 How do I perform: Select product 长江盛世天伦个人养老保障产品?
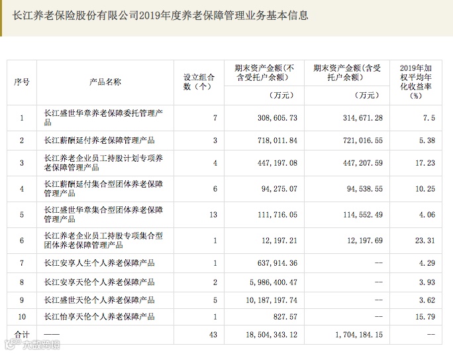coord(99,300)
